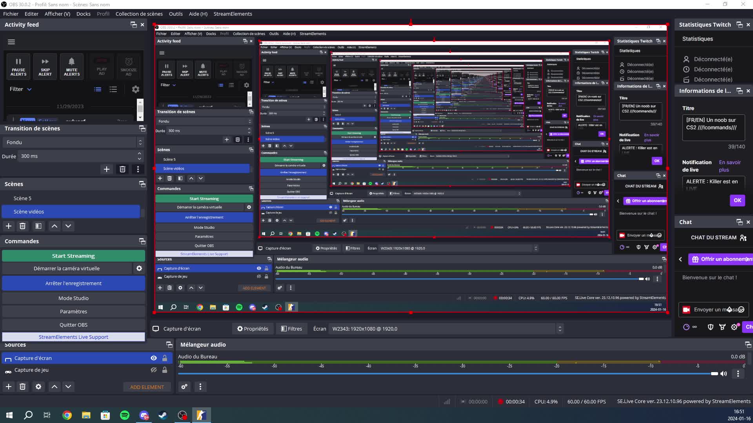Mute the Audio du Bureau speaker
The height and width of the screenshot is (423, 753).
[x=724, y=374]
